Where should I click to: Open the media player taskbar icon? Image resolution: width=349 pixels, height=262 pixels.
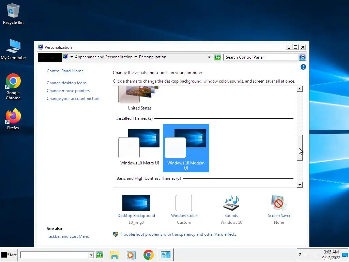(131, 255)
